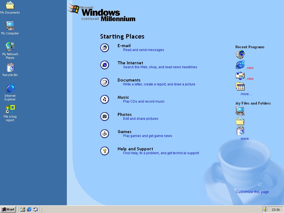This screenshot has height=213, width=284.
Task: Click the taskbar clock showing 23:36
Action: pyautogui.click(x=276, y=210)
